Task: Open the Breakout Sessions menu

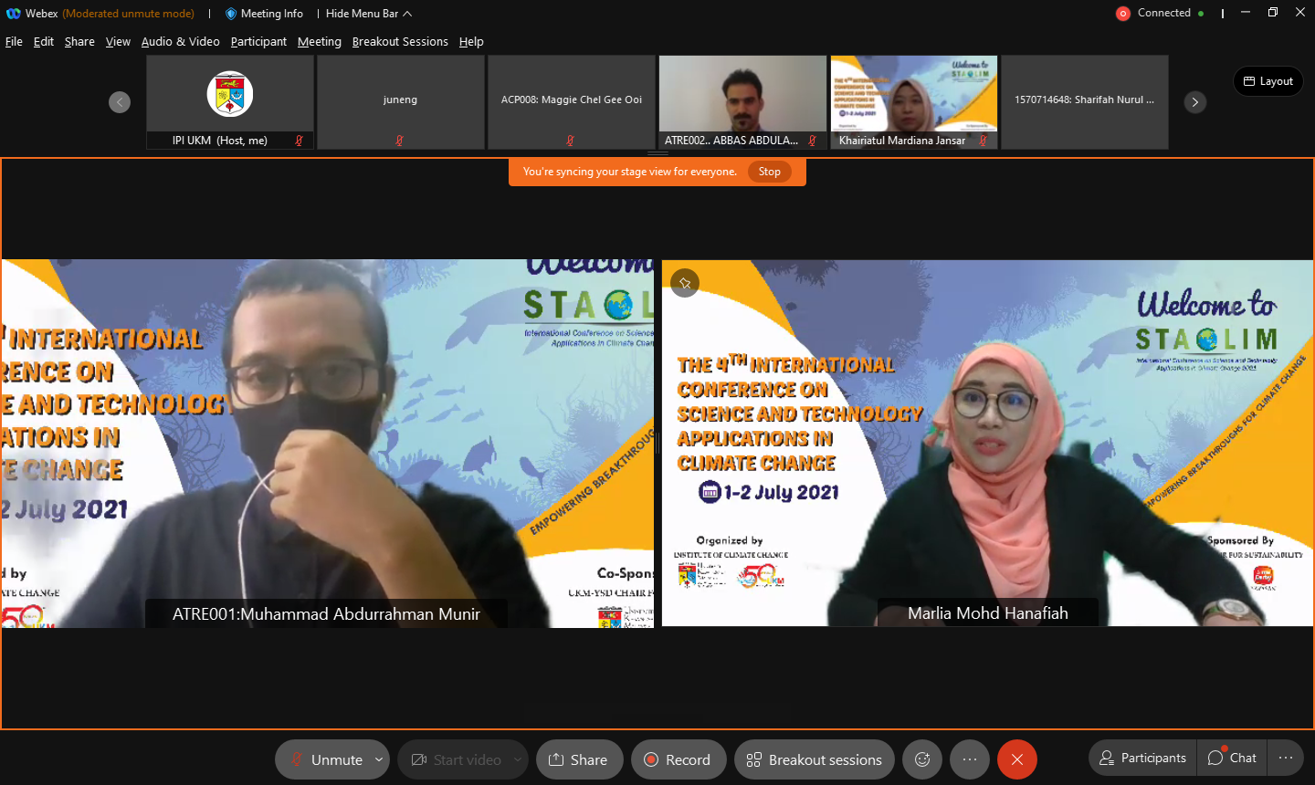Action: 400,42
